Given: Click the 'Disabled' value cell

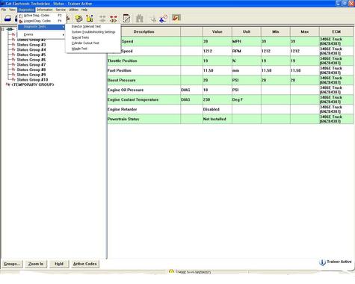Looking at the screenshot, I should coord(217,109).
